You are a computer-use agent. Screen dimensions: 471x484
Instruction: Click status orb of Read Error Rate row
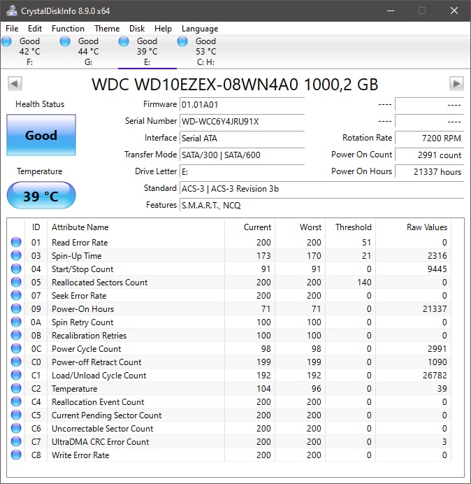pyautogui.click(x=16, y=242)
